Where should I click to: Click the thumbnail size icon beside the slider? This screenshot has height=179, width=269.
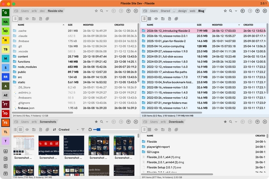coord(90,130)
